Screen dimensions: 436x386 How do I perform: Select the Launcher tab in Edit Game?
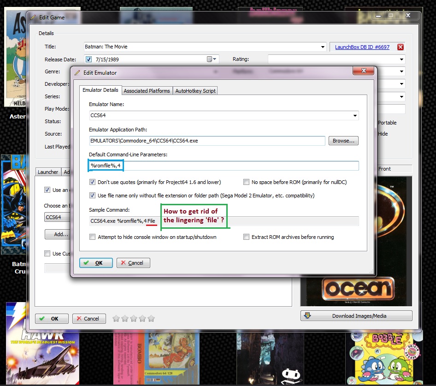48,172
